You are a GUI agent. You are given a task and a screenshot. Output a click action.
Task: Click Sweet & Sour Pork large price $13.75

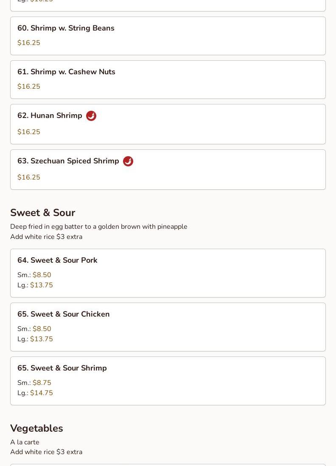pos(41,285)
